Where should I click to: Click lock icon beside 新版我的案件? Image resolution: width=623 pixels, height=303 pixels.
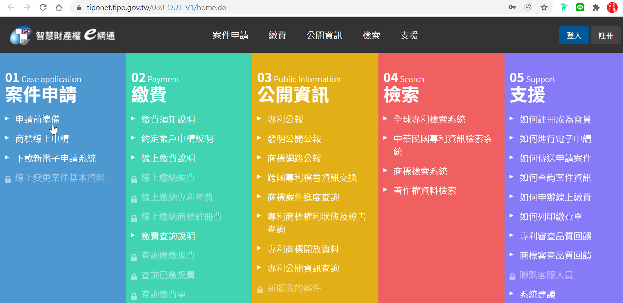(x=260, y=290)
